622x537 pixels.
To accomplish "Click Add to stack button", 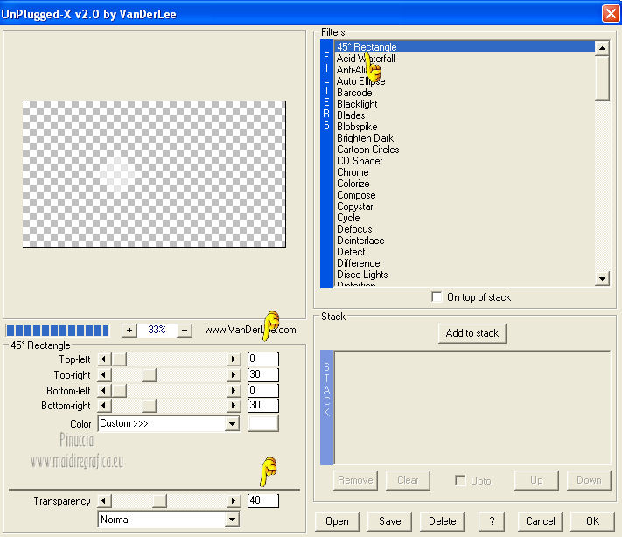I will point(472,333).
